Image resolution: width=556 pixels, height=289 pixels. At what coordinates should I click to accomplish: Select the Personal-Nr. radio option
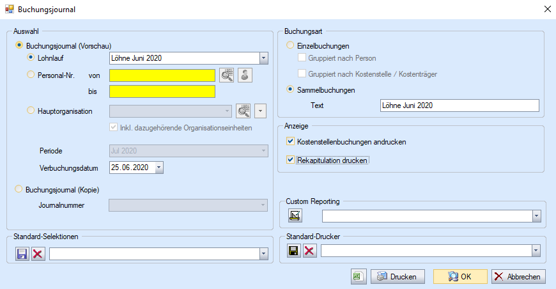click(31, 75)
